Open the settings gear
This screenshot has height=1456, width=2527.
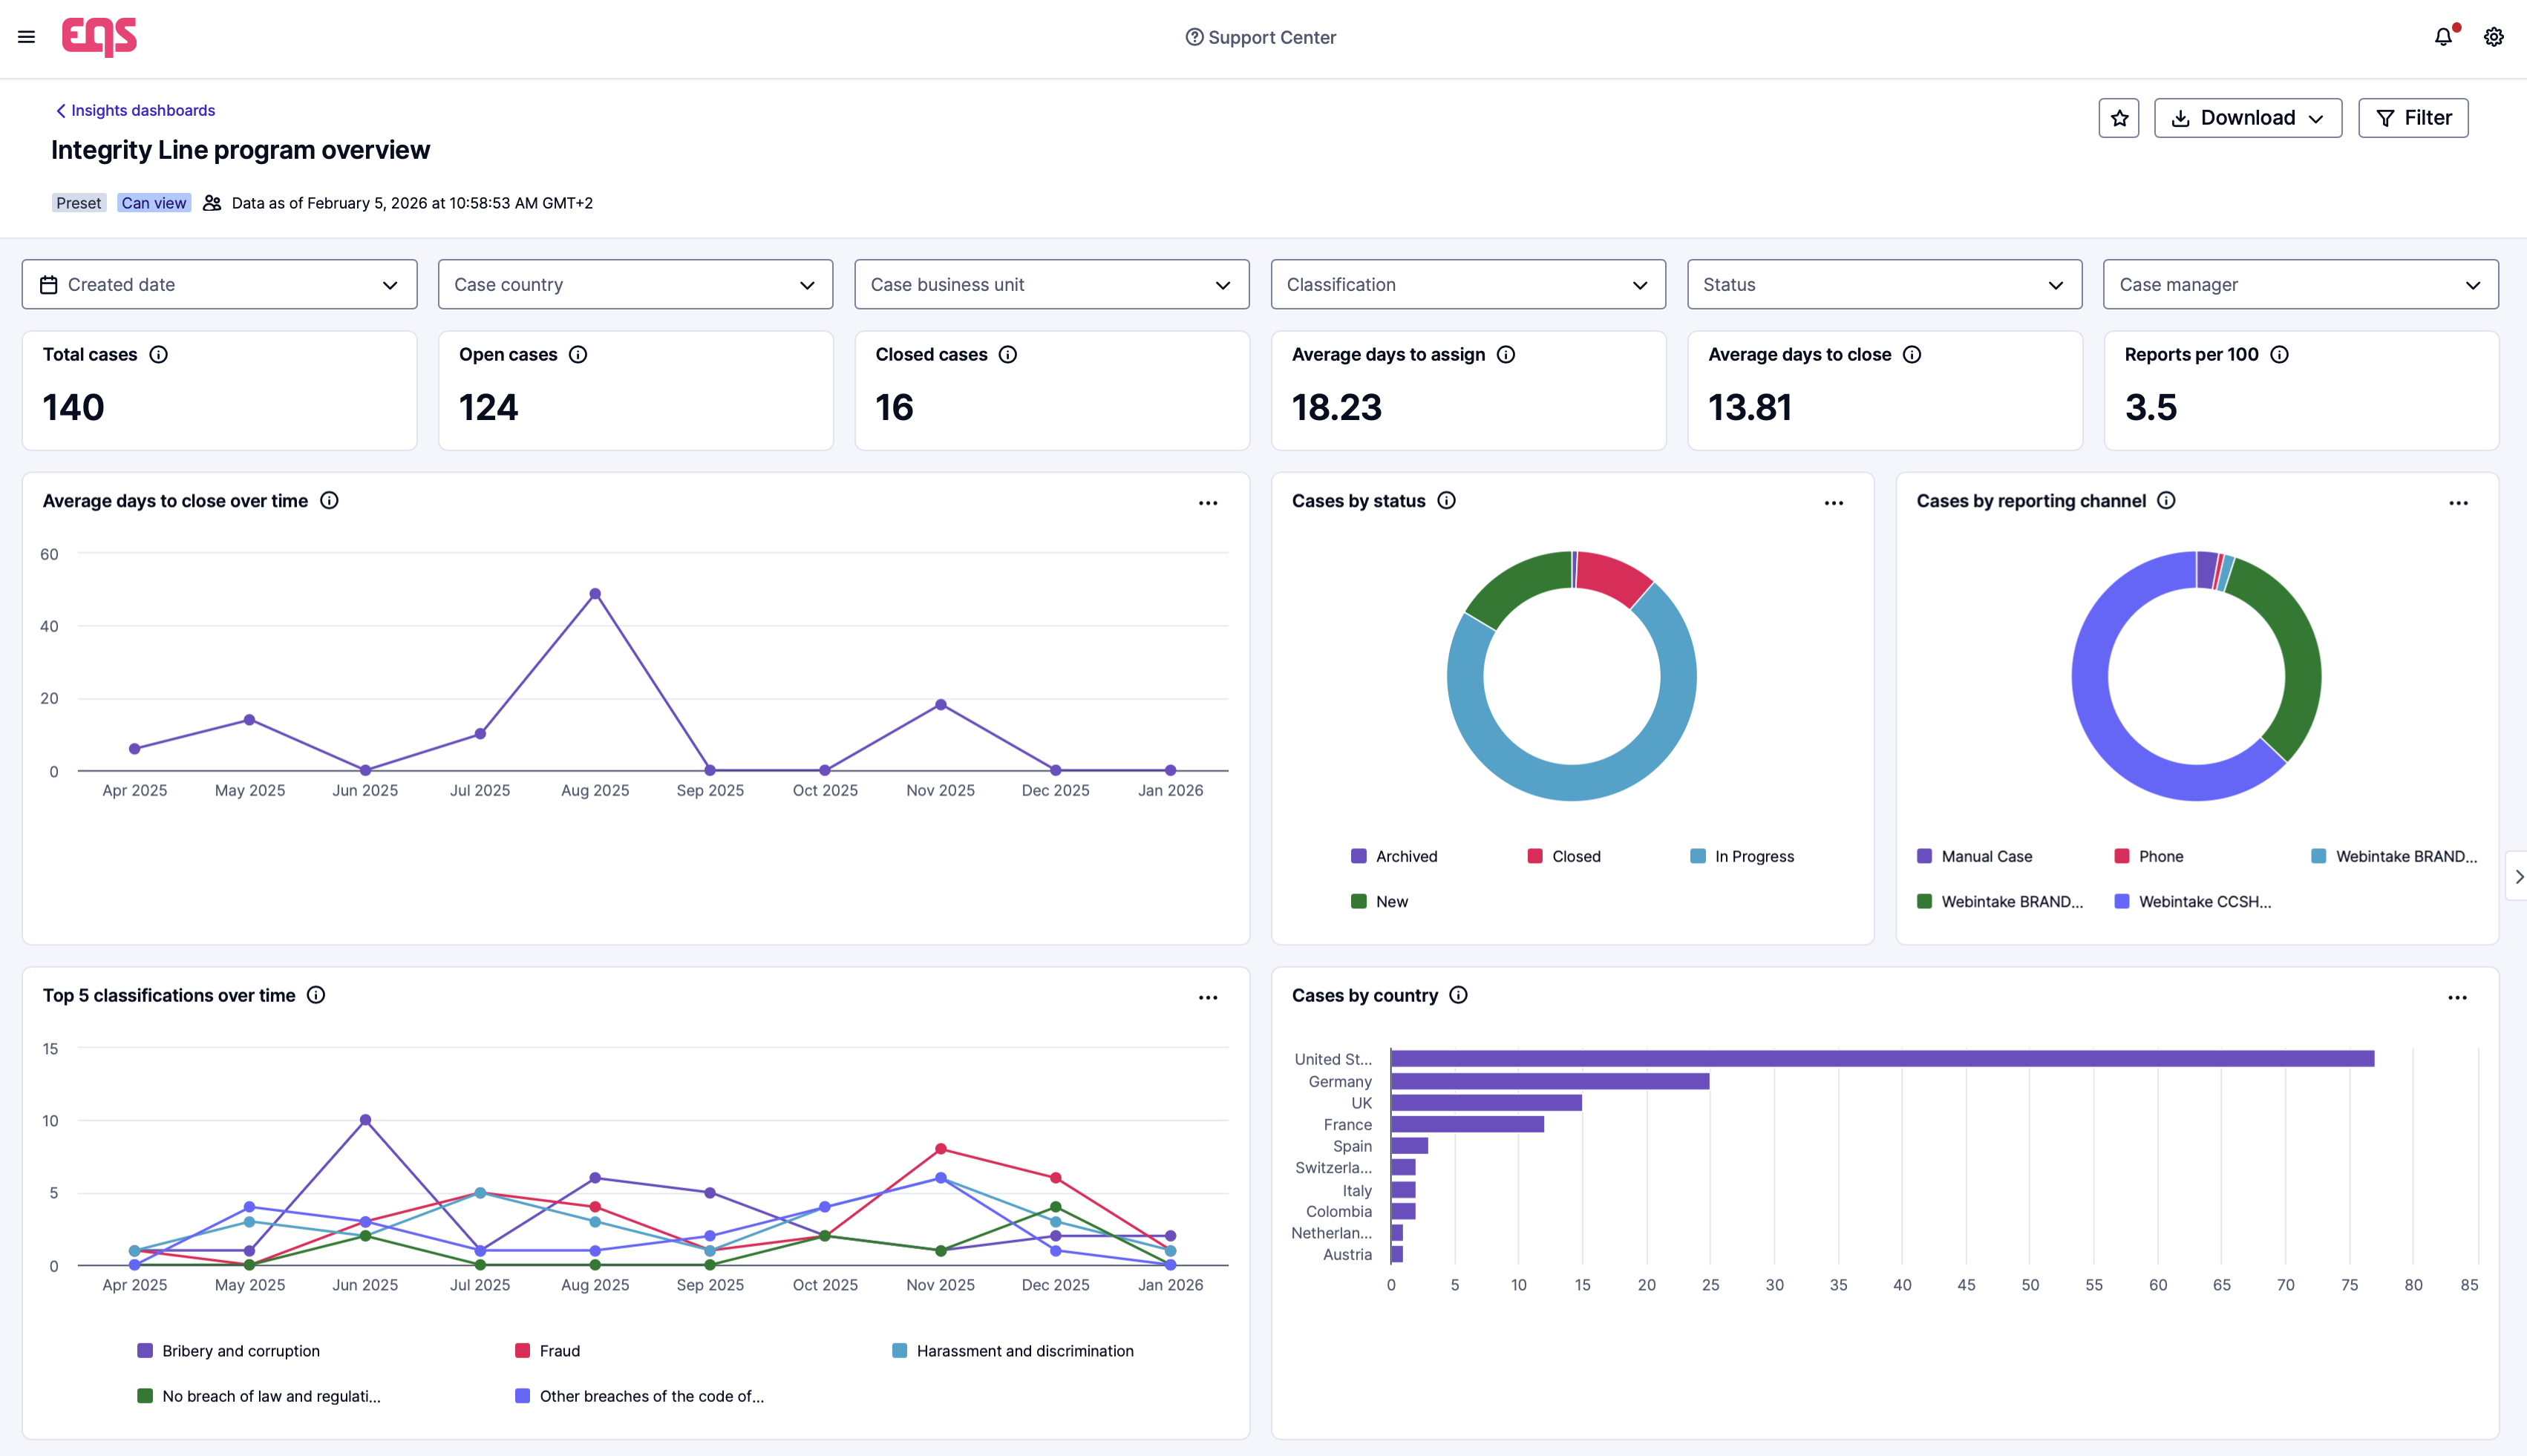[2494, 37]
